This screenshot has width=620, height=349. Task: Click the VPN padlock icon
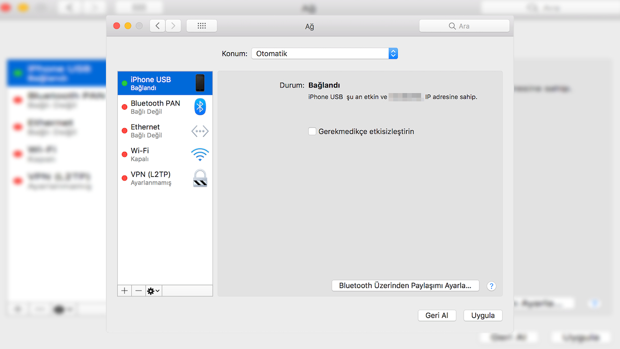[200, 178]
